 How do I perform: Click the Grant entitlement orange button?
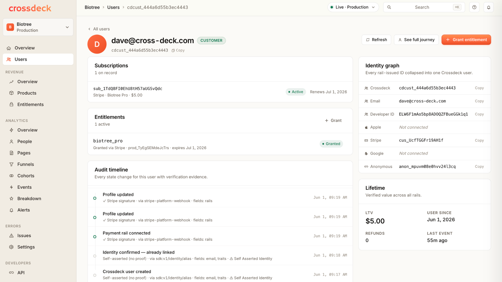click(466, 40)
